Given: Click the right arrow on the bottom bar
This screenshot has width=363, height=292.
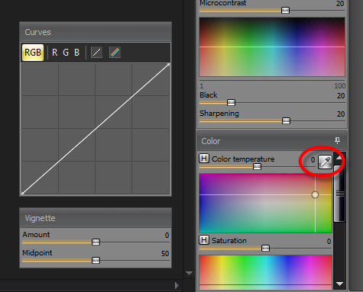Looking at the screenshot, I should 177,286.
